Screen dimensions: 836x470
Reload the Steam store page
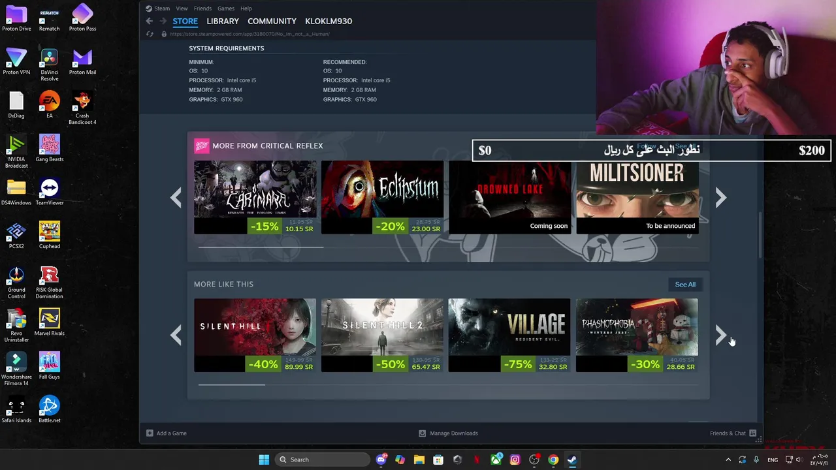(150, 34)
